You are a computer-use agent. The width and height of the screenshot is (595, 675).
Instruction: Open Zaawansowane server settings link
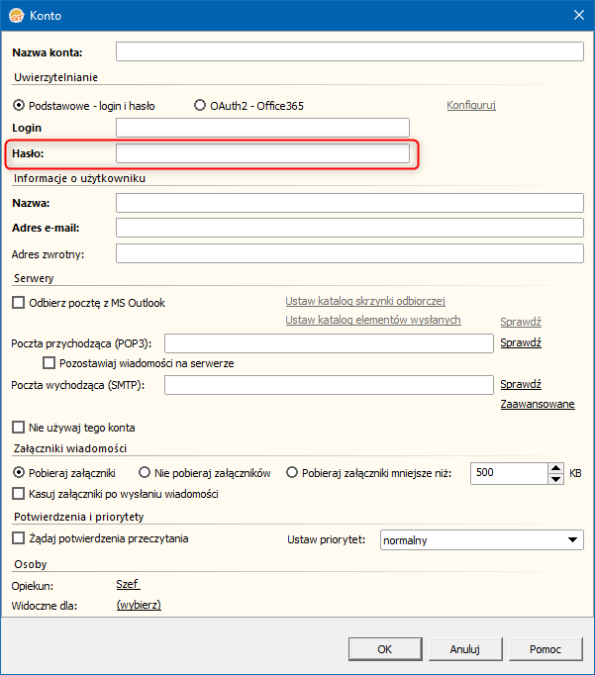[x=538, y=404]
